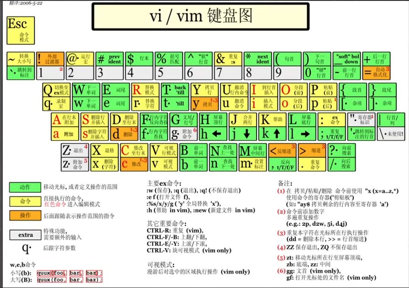Click lowercase i 插入模式 key
The width and height of the screenshot is (409, 288).
(264, 103)
